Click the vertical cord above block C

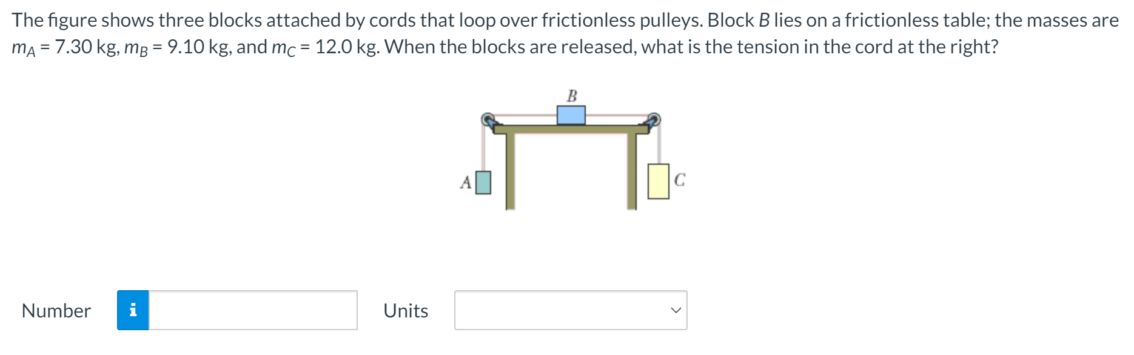(x=659, y=145)
